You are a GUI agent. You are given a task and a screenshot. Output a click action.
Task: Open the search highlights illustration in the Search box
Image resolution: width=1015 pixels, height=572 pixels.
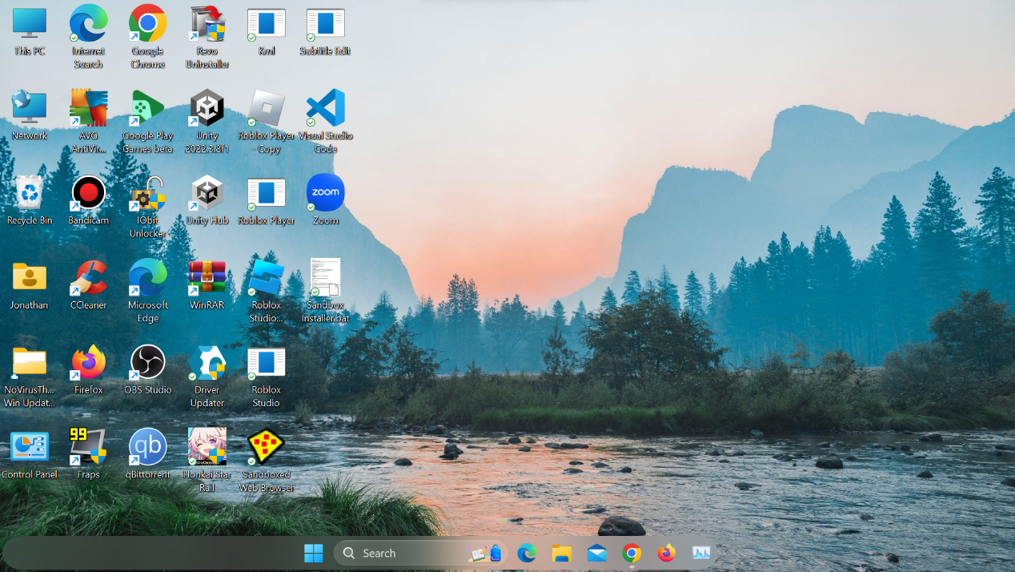tap(487, 553)
